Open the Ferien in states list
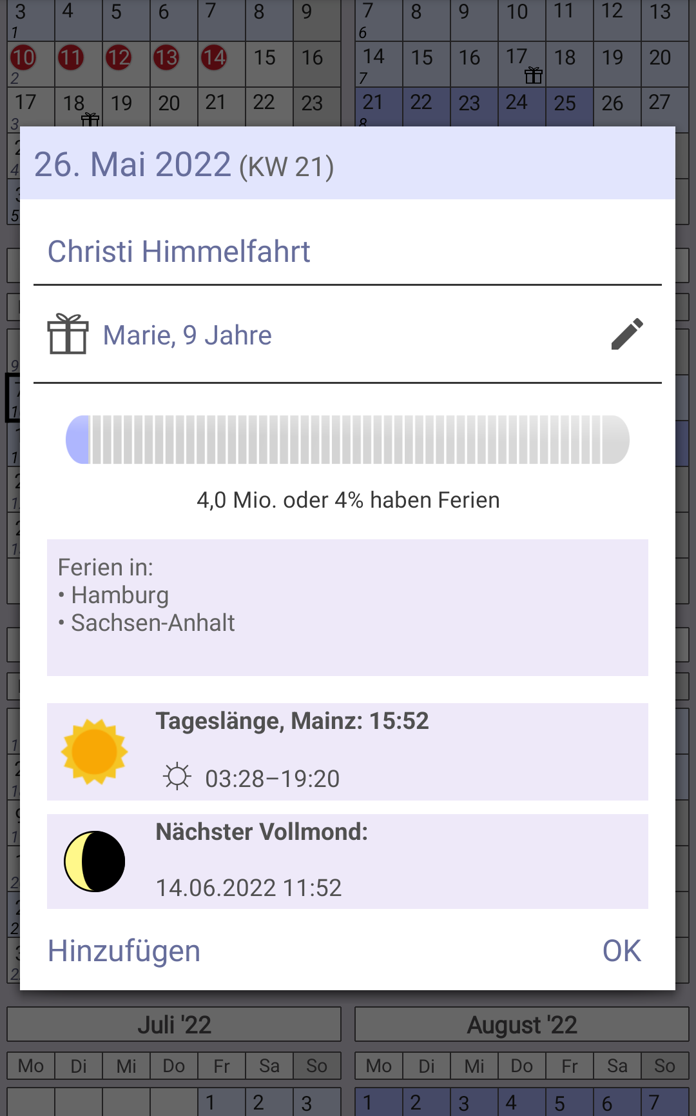Screen dimensions: 696x1116 click(x=347, y=608)
